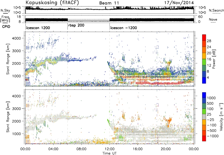Viewport: 224px width, 155px height.
Task: Click the velocity panel "Slant Range [km]" label
Action: pos(8,117)
